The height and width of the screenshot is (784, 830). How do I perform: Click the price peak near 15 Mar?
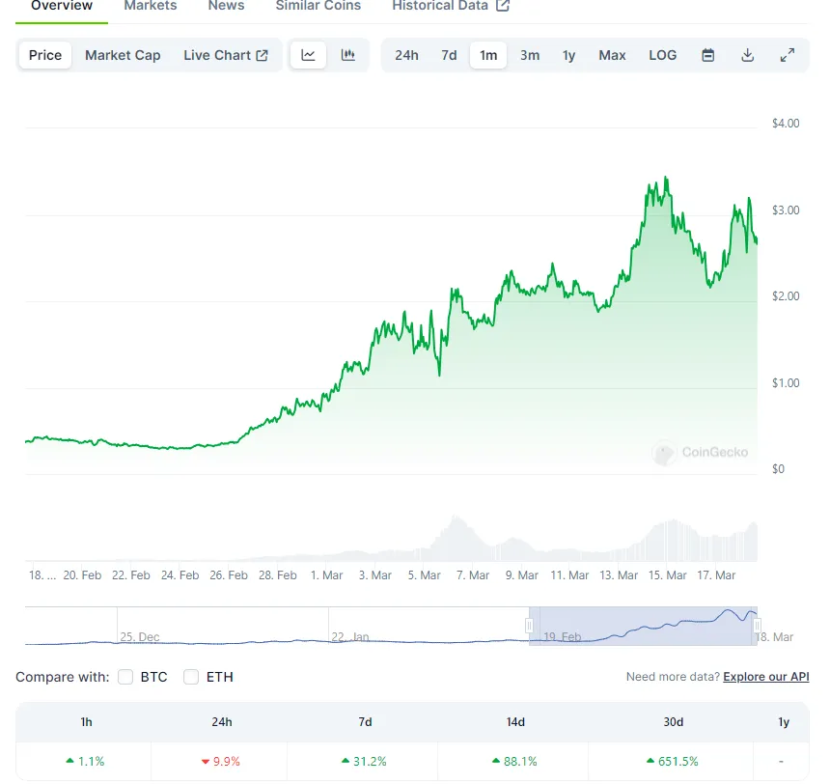[666, 179]
